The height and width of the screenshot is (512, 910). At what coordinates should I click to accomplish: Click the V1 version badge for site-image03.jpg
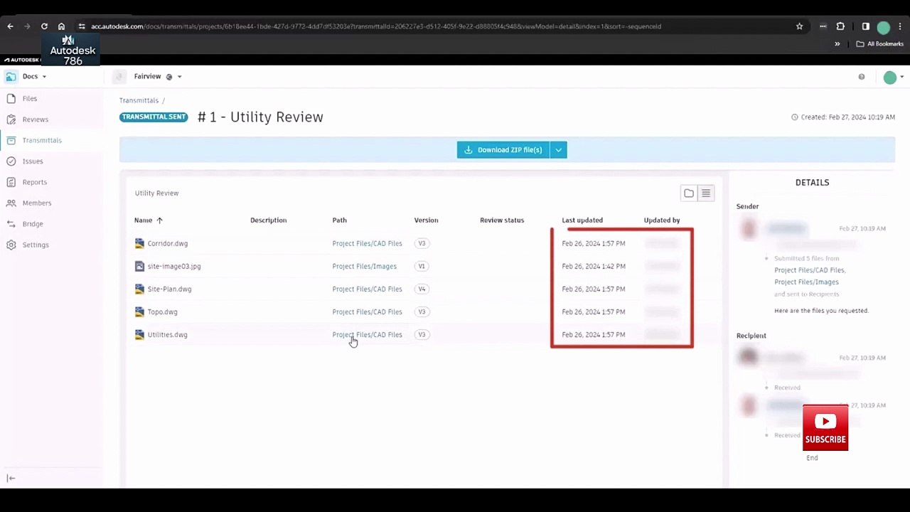422,266
